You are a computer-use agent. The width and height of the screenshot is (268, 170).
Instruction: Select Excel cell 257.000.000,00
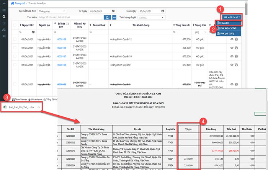click(x=211, y=136)
